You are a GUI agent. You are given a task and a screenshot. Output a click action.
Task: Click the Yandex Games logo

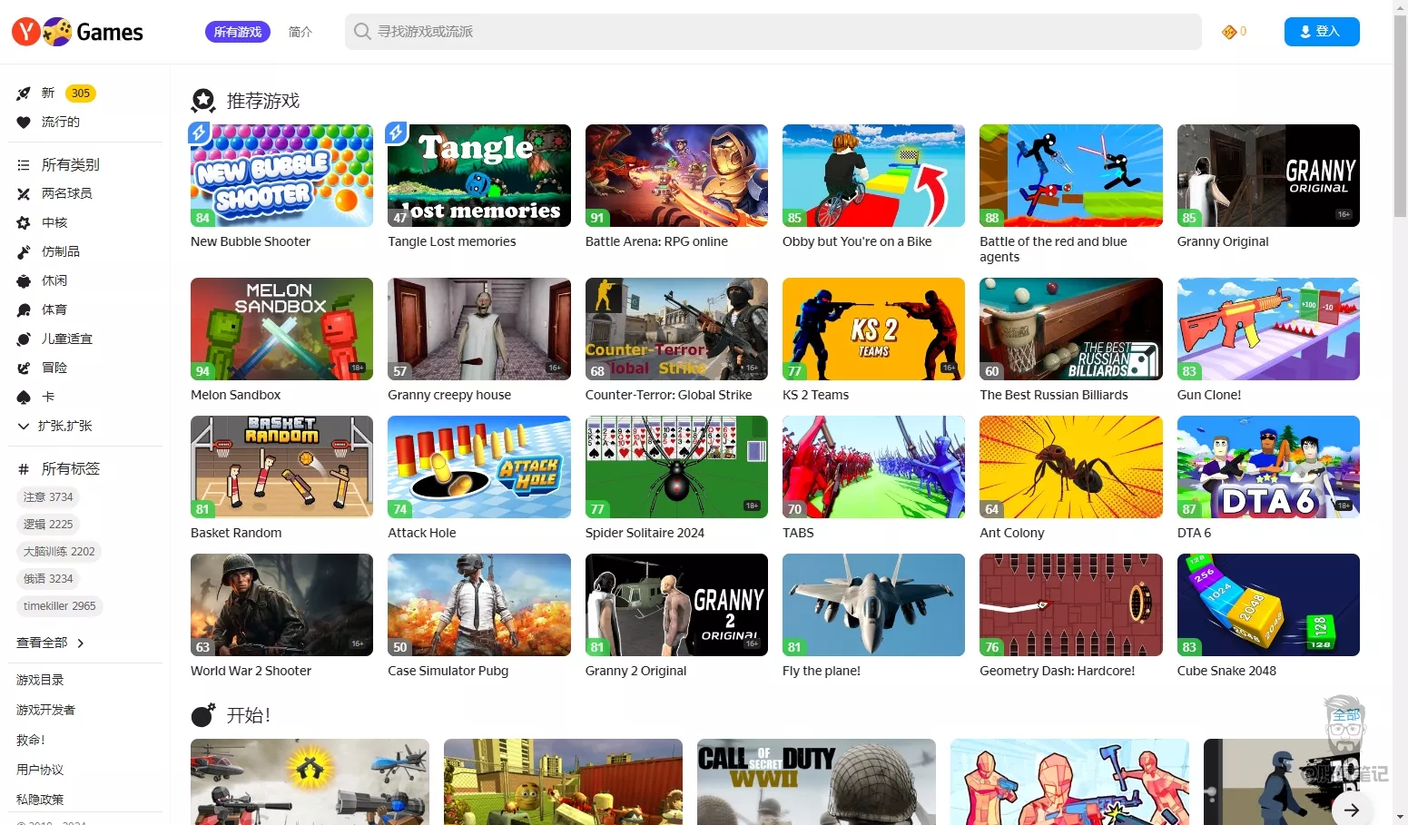(77, 32)
